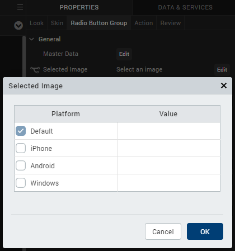This screenshot has height=251, width=235.
Task: Switch to the Look tab
Action: coord(36,23)
